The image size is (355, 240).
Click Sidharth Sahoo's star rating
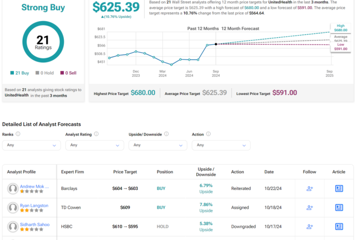(x=32, y=229)
